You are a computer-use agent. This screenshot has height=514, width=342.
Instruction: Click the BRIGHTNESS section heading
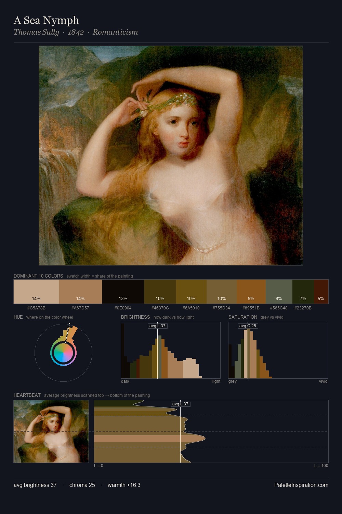pos(135,317)
